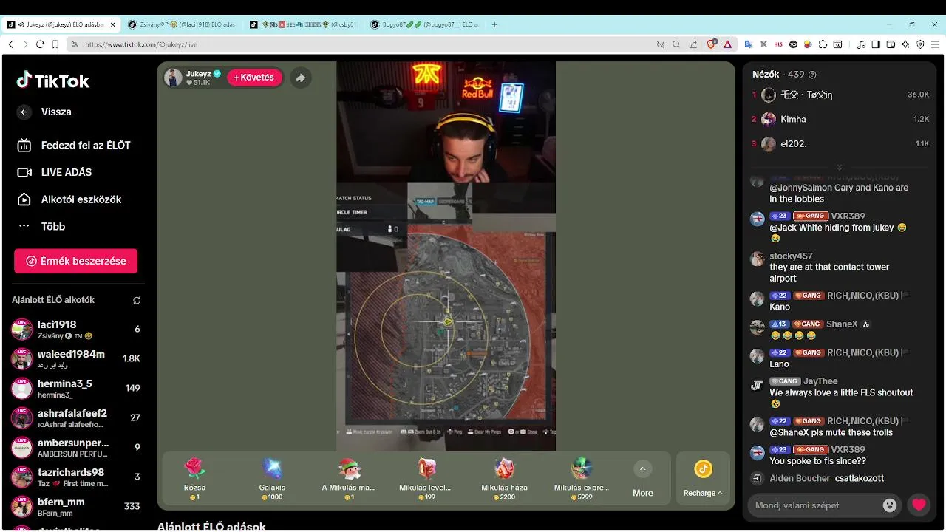This screenshot has height=532, width=946.
Task: Send a heart like
Action: click(x=919, y=505)
